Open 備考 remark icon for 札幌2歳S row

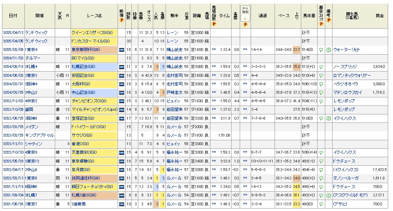click(329, 196)
